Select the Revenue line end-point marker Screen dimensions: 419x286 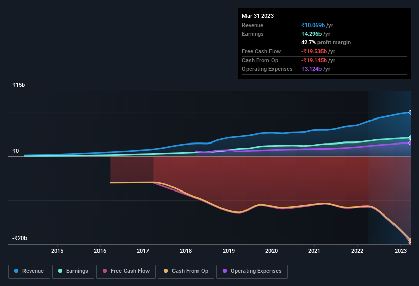(410, 112)
